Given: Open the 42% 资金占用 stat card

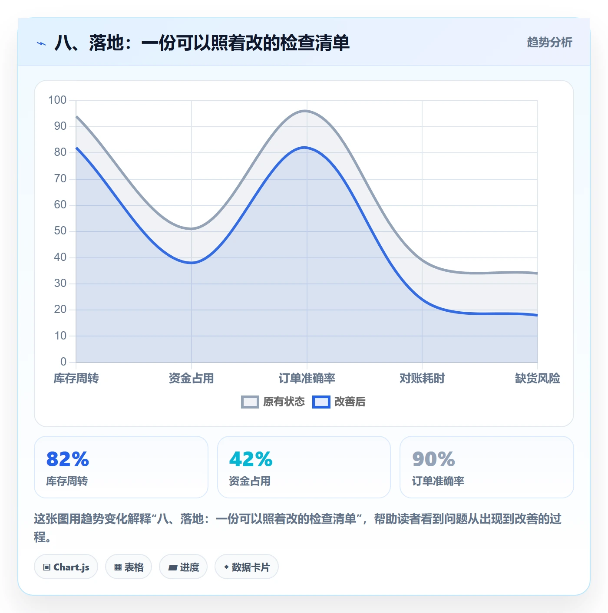Looking at the screenshot, I should point(304,467).
